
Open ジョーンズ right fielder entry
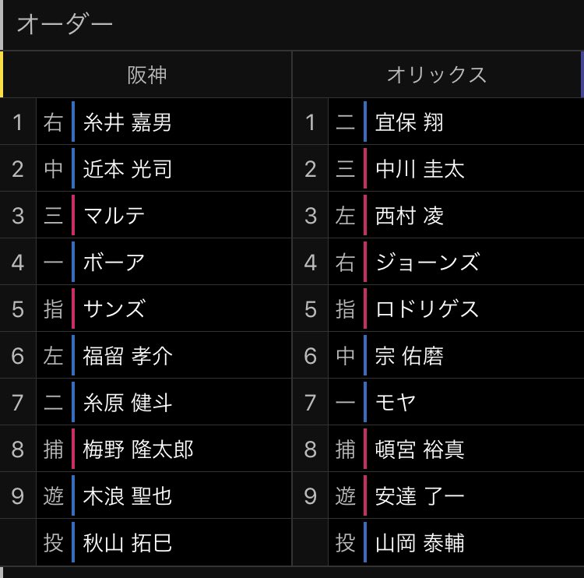point(438,262)
